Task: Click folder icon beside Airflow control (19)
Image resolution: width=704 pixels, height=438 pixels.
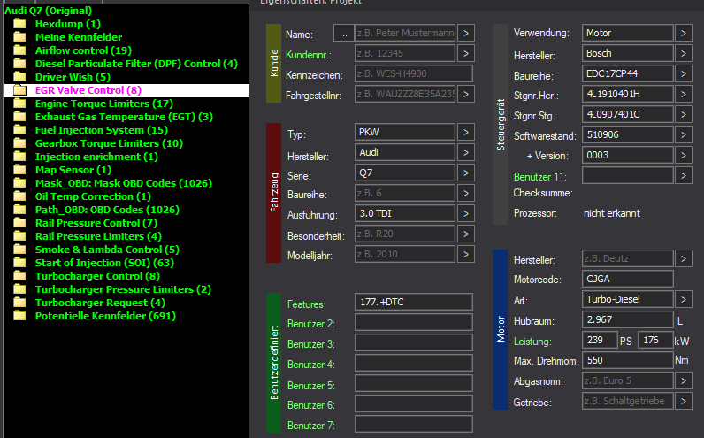Action: [19, 50]
